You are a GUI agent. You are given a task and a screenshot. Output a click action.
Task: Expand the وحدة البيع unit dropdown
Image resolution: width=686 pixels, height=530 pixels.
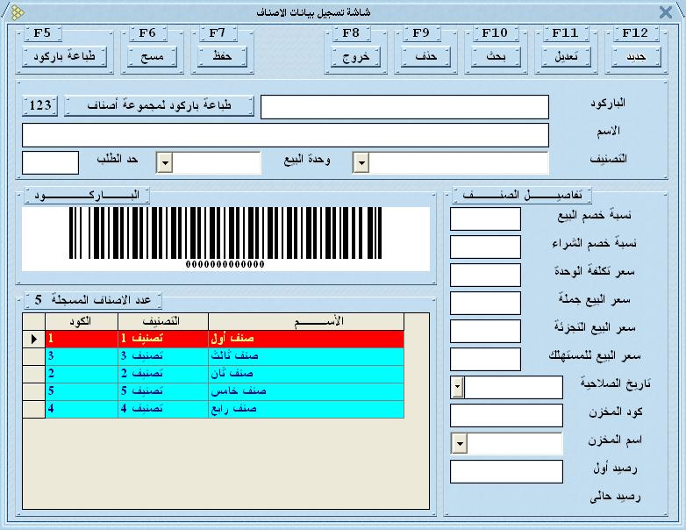click(164, 163)
